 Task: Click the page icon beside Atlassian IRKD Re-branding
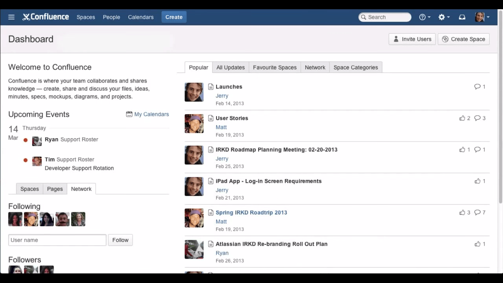(211, 244)
